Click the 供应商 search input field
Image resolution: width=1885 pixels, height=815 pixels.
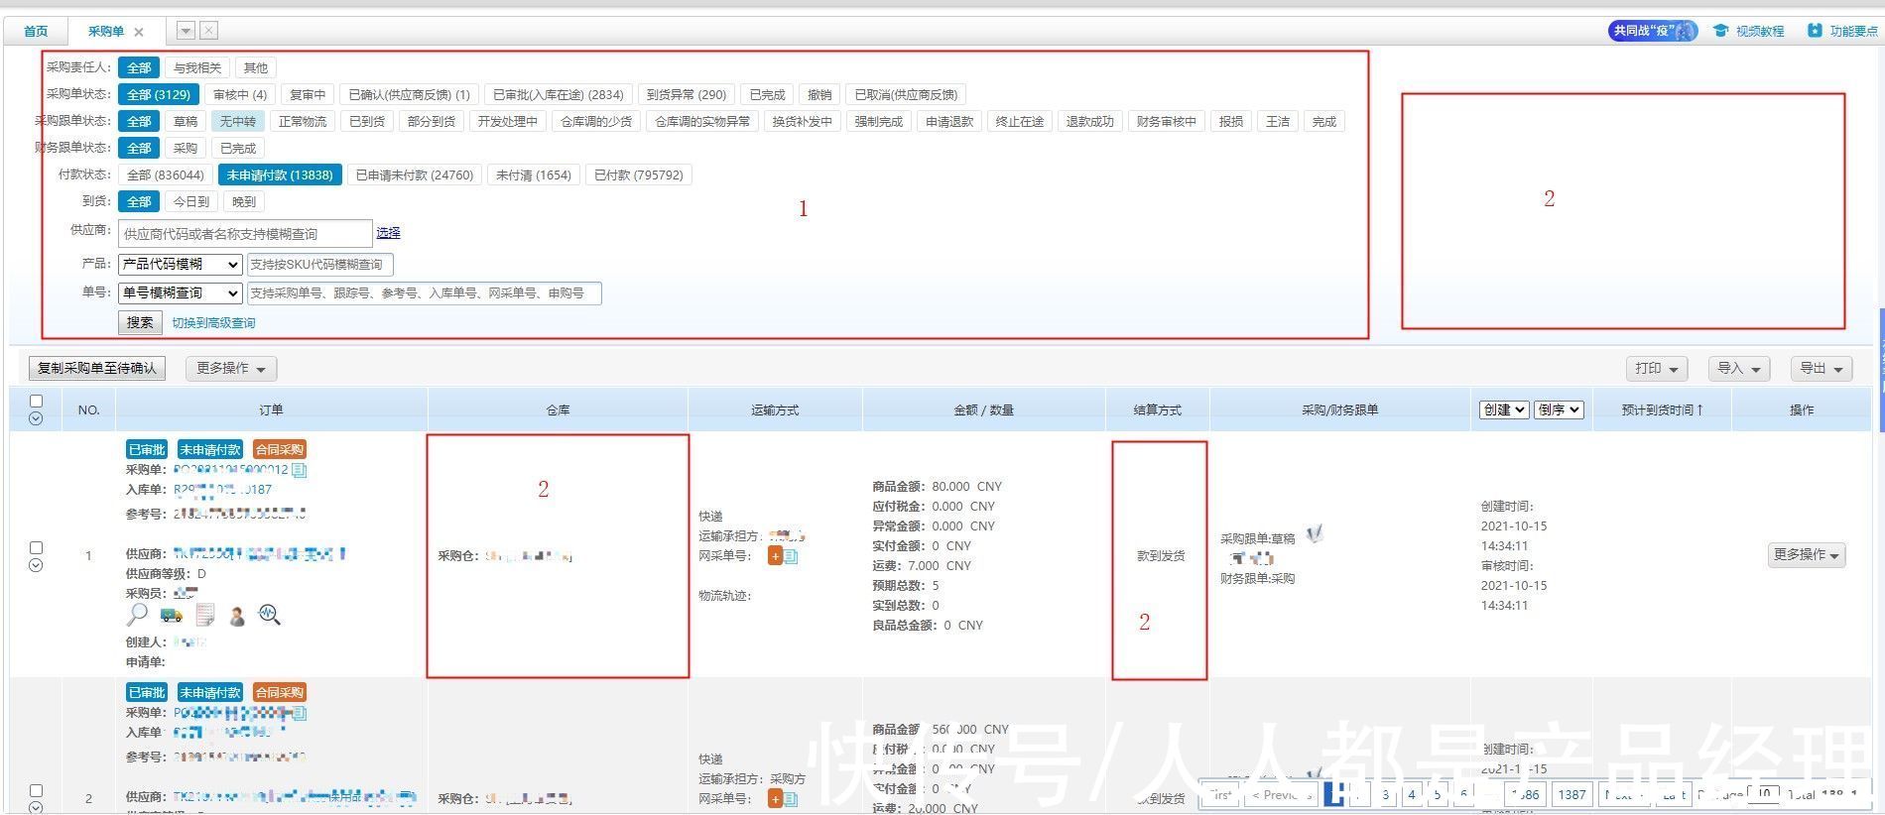click(x=245, y=234)
